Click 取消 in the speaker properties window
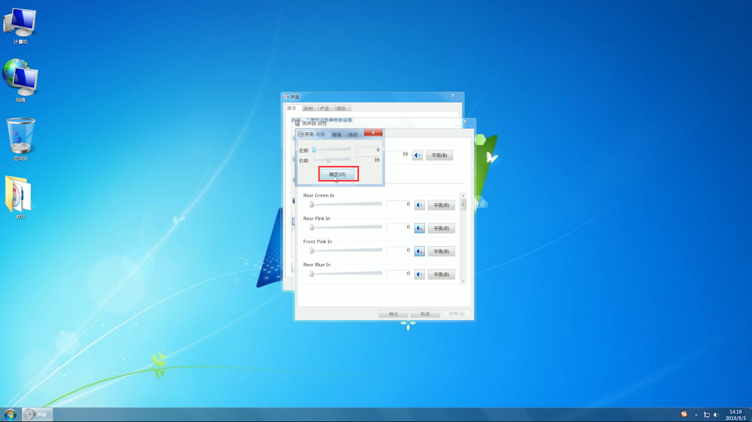Screen dimensions: 752x422 425,314
